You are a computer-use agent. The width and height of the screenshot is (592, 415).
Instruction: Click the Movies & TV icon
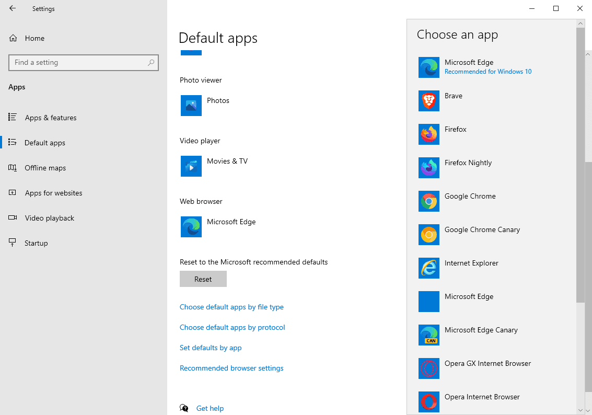tap(191, 166)
